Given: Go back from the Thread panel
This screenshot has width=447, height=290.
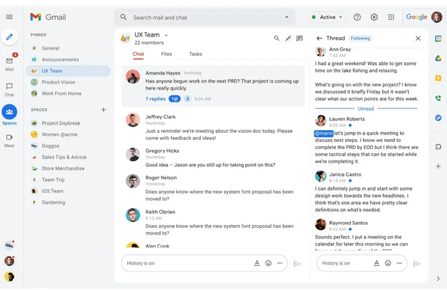Looking at the screenshot, I should (319, 38).
